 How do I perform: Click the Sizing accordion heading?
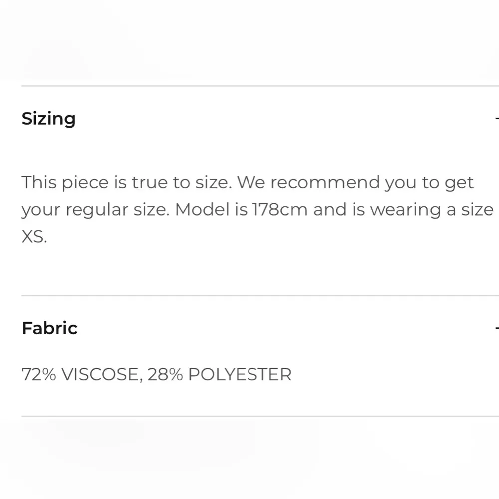[x=49, y=119]
